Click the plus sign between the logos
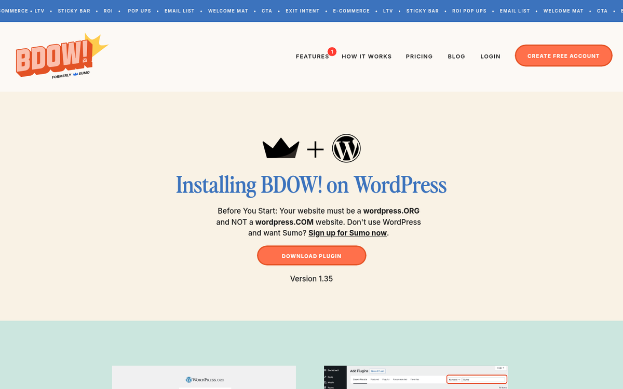Viewport: 623px width, 389px height. [315, 150]
